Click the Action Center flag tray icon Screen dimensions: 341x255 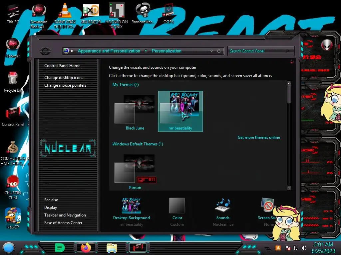[288, 248]
